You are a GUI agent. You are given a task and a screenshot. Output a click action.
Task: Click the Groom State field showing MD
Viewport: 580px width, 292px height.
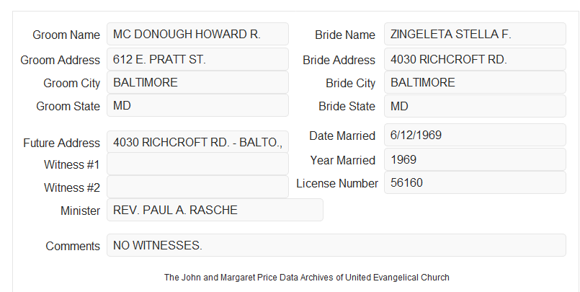click(x=197, y=105)
